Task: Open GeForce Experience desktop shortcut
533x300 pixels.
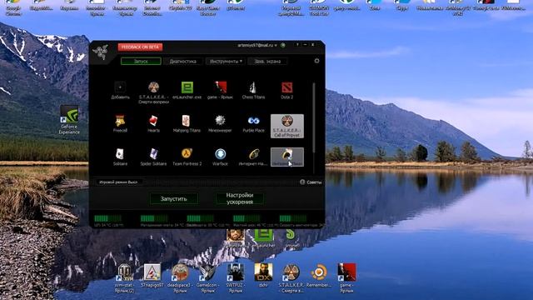Action: click(x=69, y=120)
